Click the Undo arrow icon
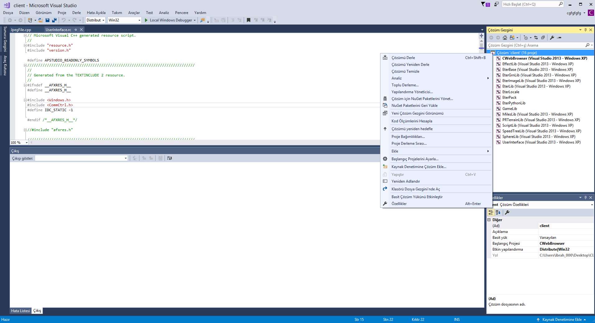Image resolution: width=595 pixels, height=323 pixels. tap(64, 20)
